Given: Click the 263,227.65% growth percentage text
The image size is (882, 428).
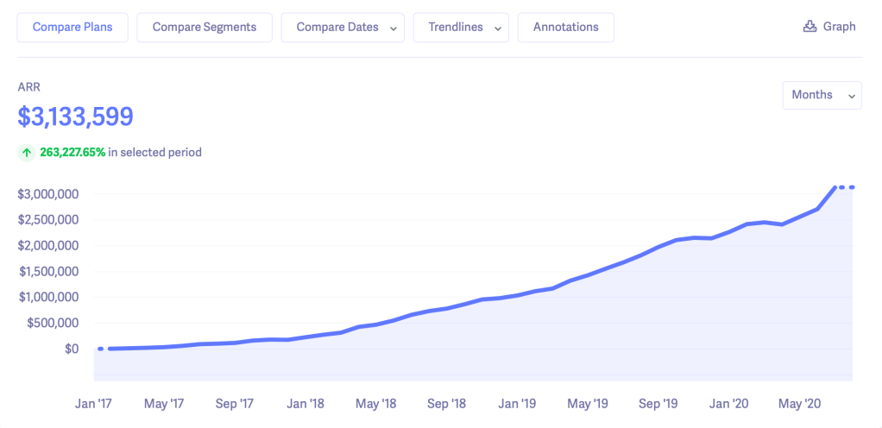Looking at the screenshot, I should (72, 153).
